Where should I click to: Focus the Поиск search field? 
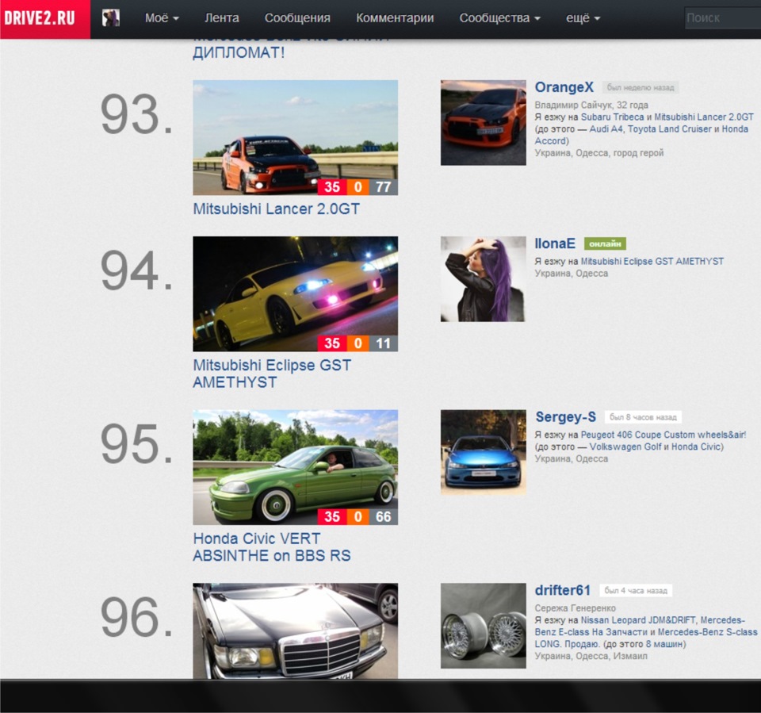(723, 18)
